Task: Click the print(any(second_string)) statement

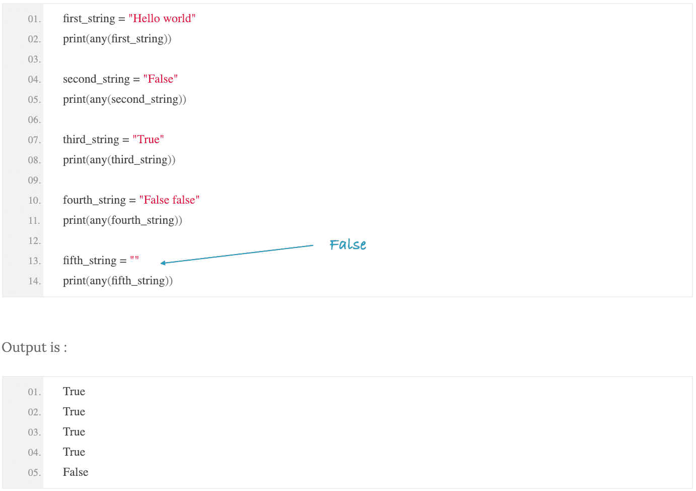Action: (124, 99)
